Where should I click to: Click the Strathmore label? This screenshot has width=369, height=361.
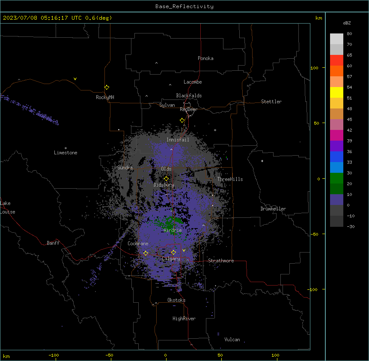click(221, 261)
